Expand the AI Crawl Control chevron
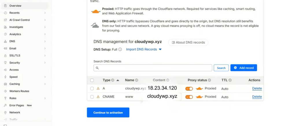296x126 pixels. click(x=45, y=20)
